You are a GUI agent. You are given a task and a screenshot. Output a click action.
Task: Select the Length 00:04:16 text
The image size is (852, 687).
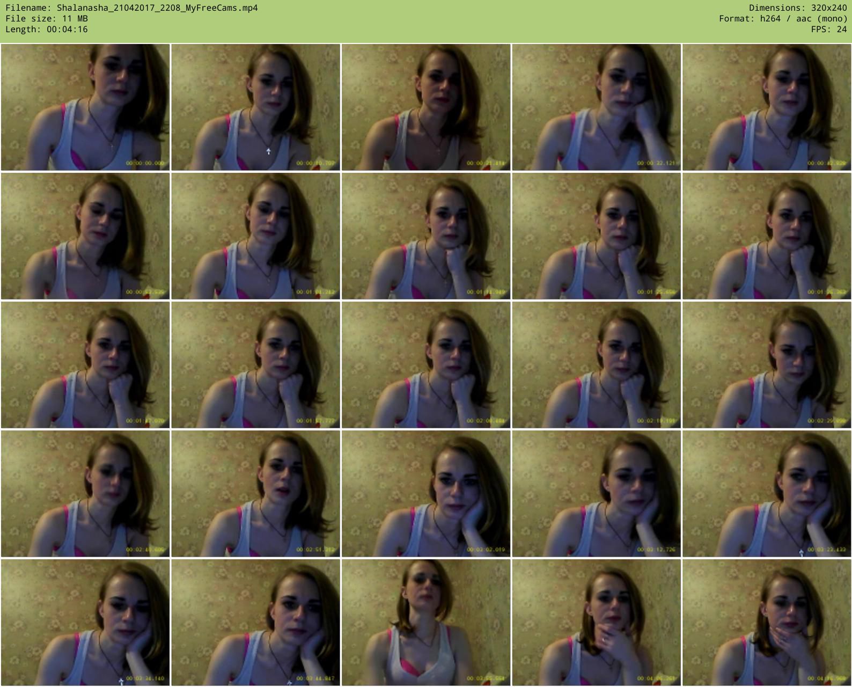click(47, 30)
